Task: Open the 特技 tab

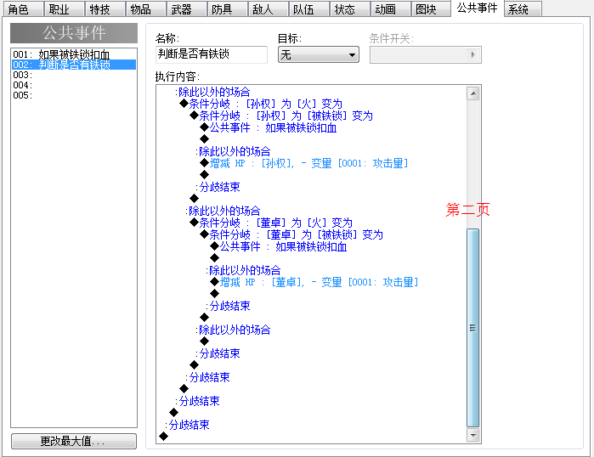Action: click(x=105, y=9)
